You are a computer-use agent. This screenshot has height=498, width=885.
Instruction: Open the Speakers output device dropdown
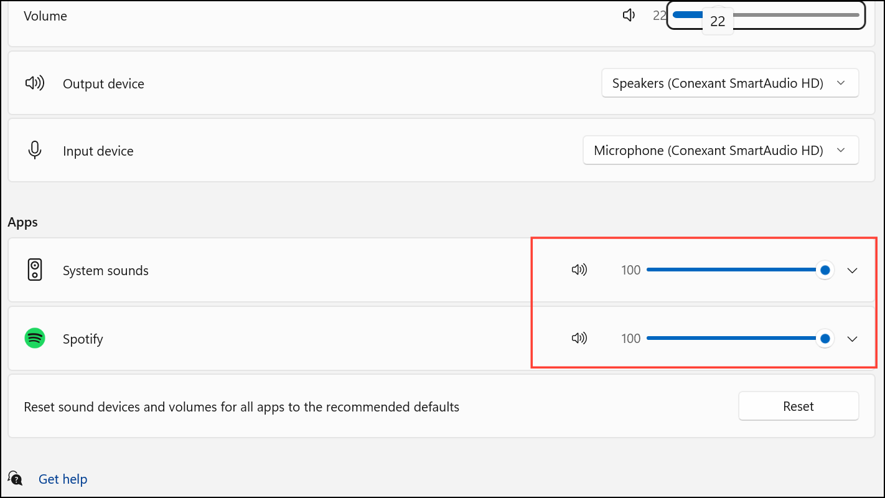tap(730, 83)
